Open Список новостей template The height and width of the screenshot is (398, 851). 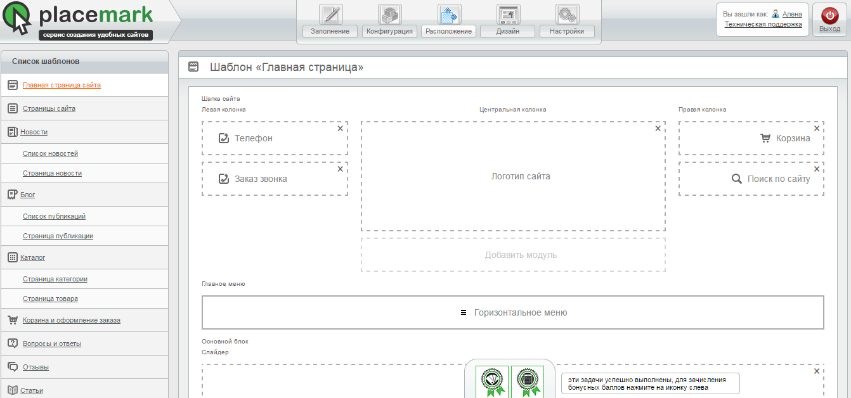pyautogui.click(x=50, y=154)
